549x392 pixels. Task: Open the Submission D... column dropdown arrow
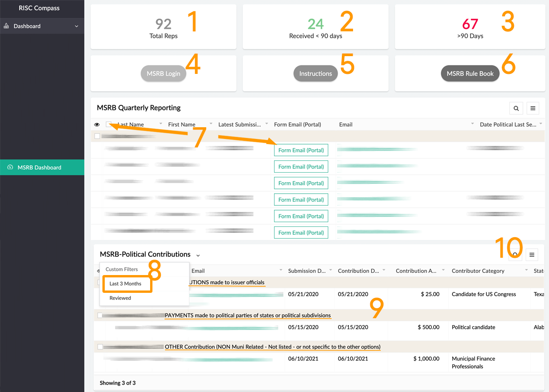[331, 270]
